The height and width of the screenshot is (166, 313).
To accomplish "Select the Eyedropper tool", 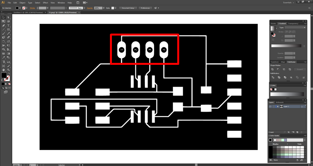I will click(4, 57).
